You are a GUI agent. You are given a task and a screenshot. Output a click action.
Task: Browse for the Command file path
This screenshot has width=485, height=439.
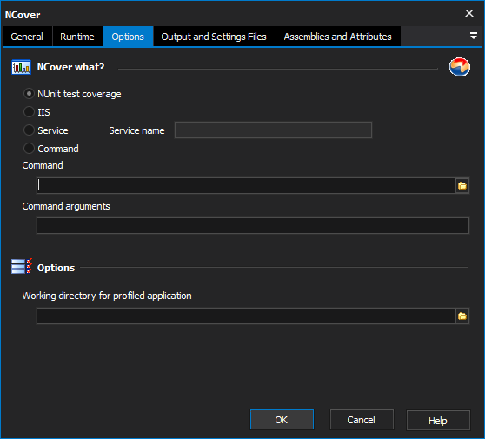click(x=462, y=186)
